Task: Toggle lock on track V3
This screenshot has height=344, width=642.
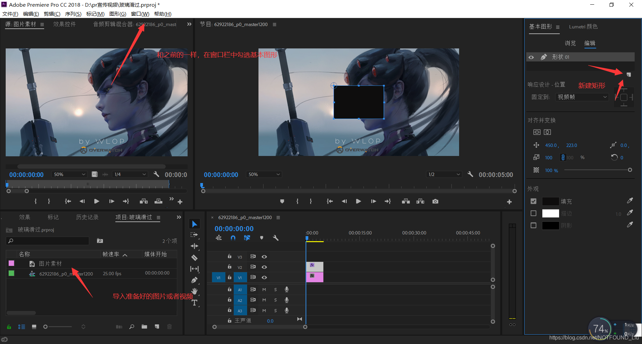Action: [229, 256]
